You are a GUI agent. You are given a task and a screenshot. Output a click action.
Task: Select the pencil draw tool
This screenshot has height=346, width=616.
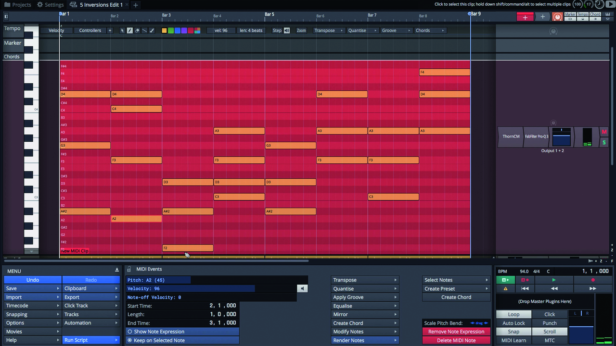point(129,30)
